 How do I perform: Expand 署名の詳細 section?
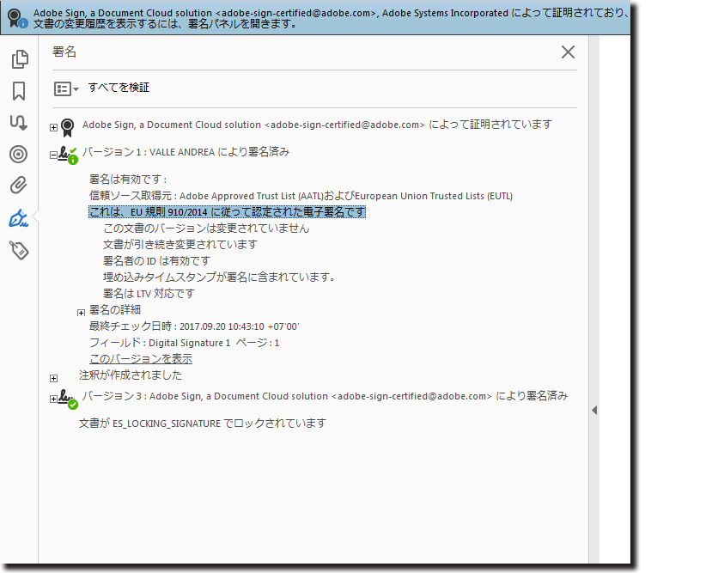click(81, 313)
